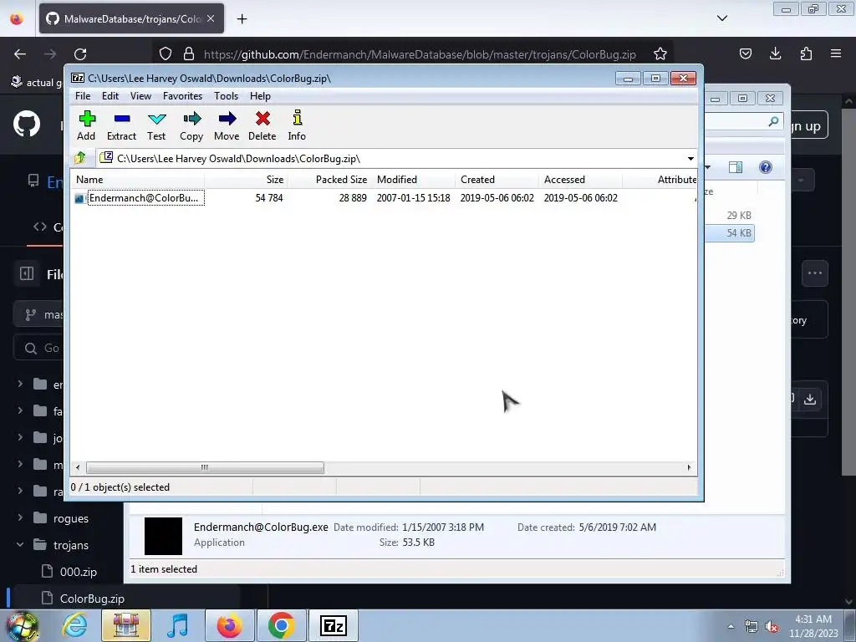Open a new Firefox tab
This screenshot has height=642, width=856.
point(242,19)
